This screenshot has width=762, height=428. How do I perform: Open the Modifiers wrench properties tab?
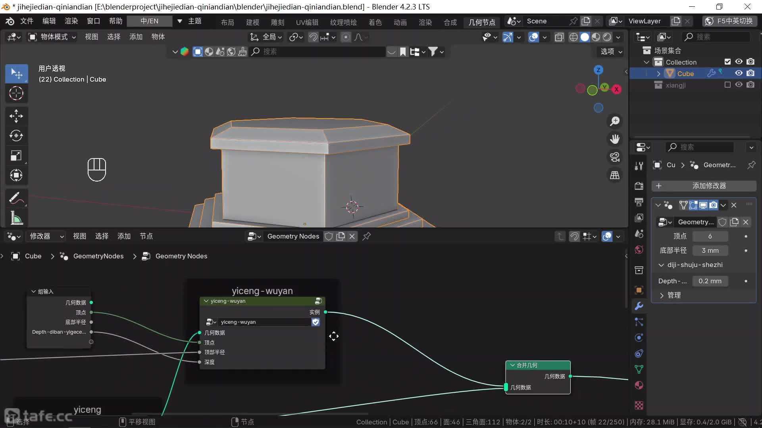tap(639, 306)
